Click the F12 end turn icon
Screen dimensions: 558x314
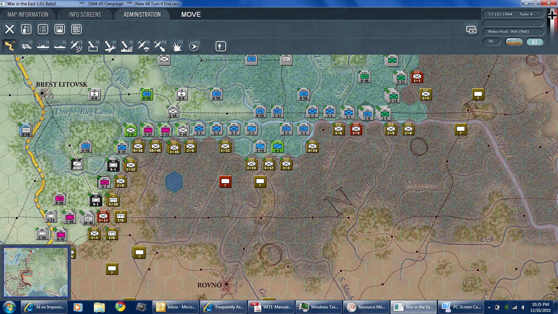[194, 46]
